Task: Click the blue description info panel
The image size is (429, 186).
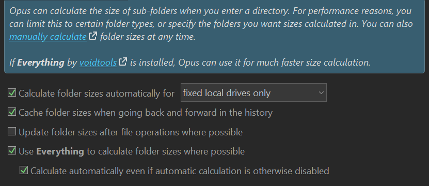Action: click(214, 37)
